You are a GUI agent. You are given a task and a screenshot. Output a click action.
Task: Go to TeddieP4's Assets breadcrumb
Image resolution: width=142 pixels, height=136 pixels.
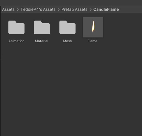pos(38,9)
